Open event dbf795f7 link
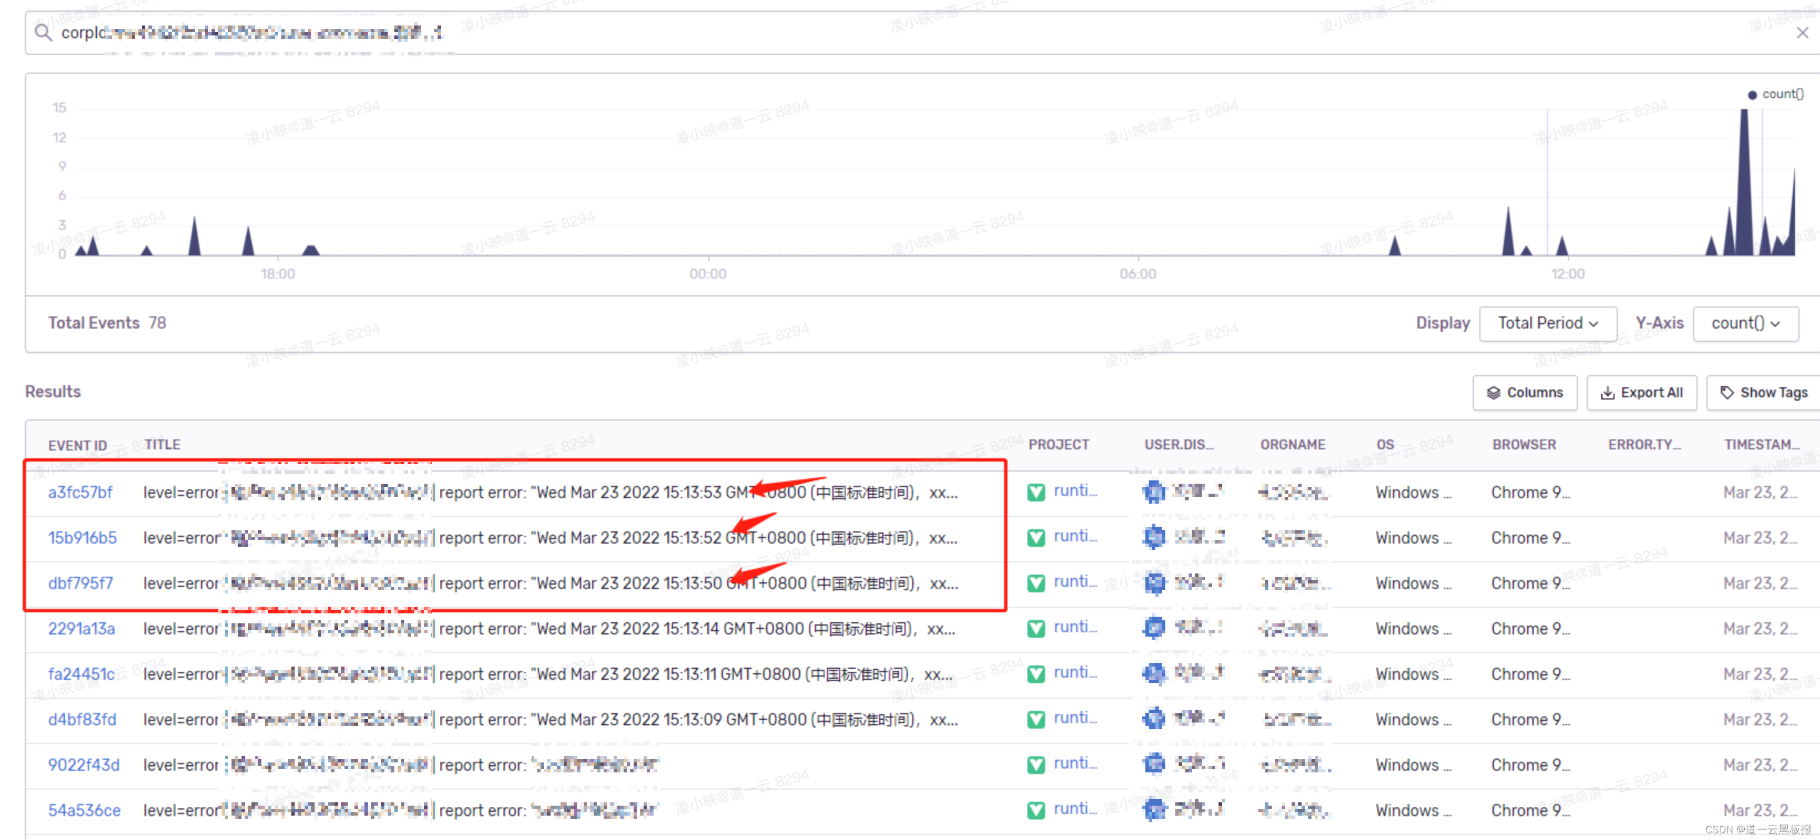Viewport: 1820px width, 840px height. (80, 583)
